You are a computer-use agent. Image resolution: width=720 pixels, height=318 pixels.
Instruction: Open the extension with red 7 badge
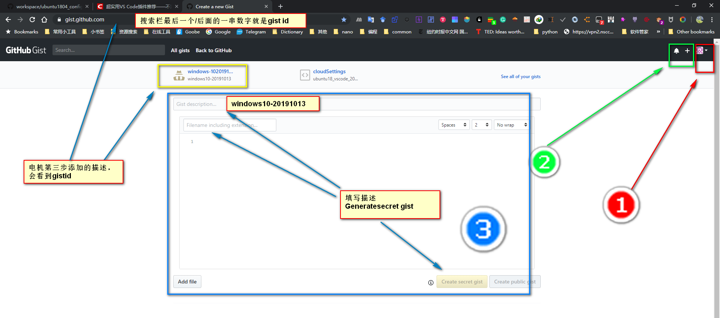[x=599, y=20]
